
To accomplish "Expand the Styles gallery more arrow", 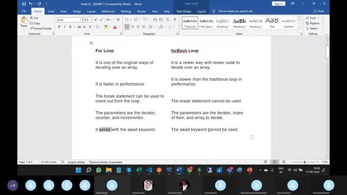I will click(299, 28).
